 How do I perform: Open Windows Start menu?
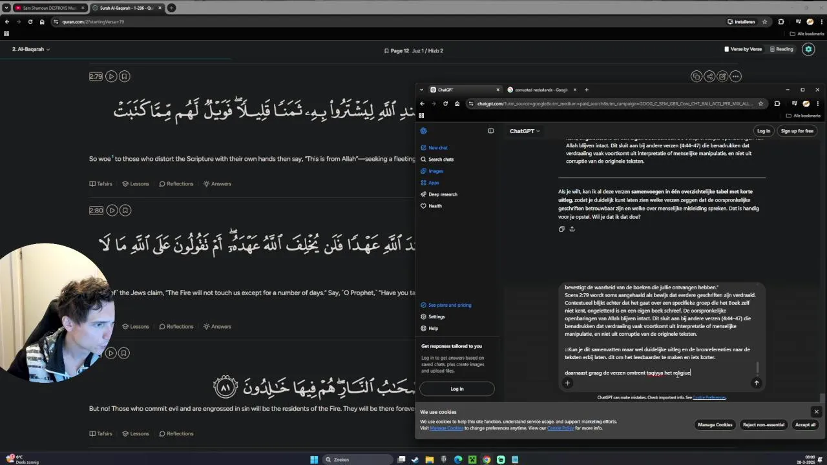pos(314,460)
